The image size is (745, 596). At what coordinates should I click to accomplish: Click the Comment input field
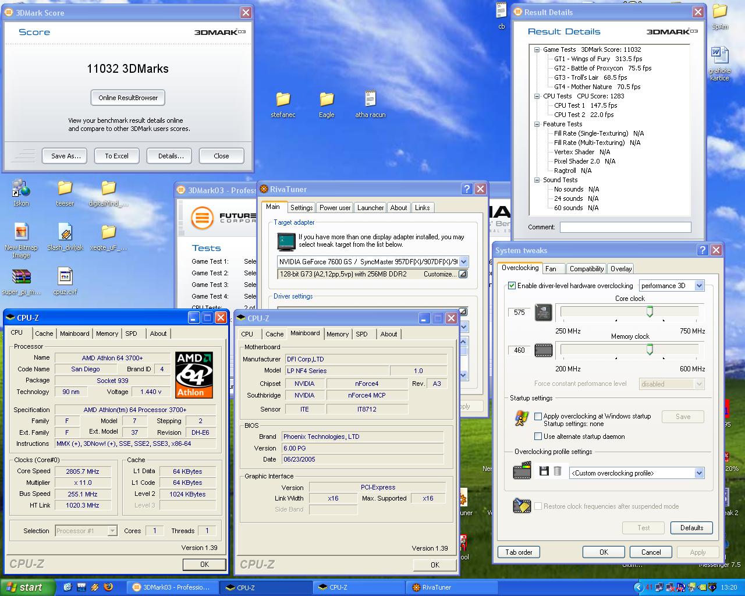[625, 228]
